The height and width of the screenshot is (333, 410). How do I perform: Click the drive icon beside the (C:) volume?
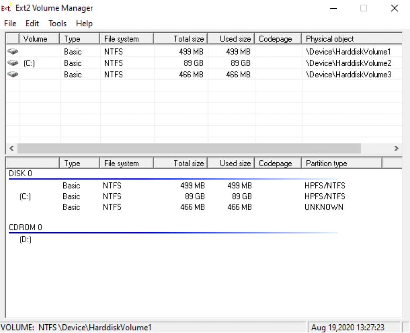[x=12, y=63]
